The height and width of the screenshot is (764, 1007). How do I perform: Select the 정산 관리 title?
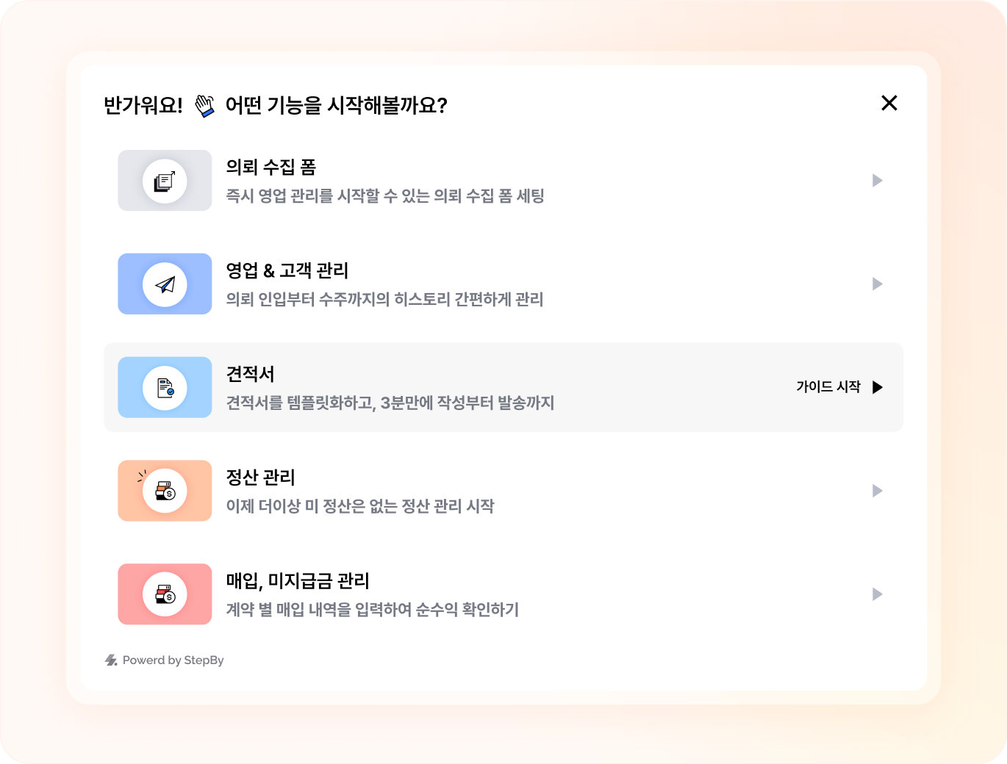coord(261,478)
